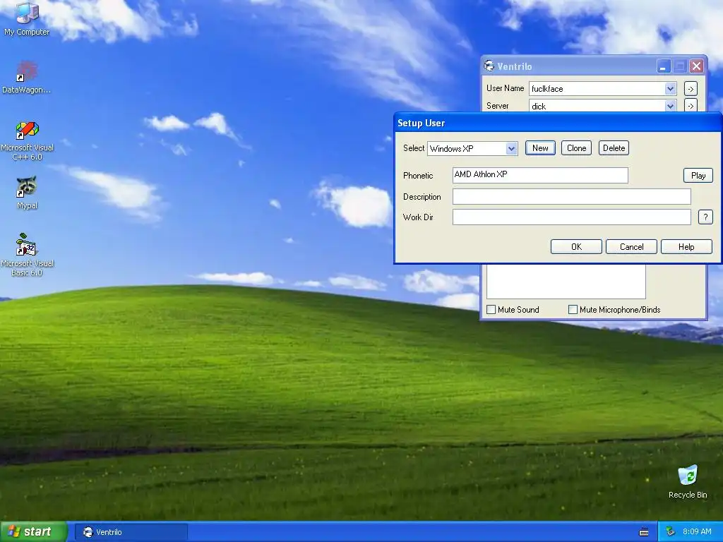This screenshot has height=542, width=723.
Task: Open the My Computer desktop icon
Action: tap(27, 18)
